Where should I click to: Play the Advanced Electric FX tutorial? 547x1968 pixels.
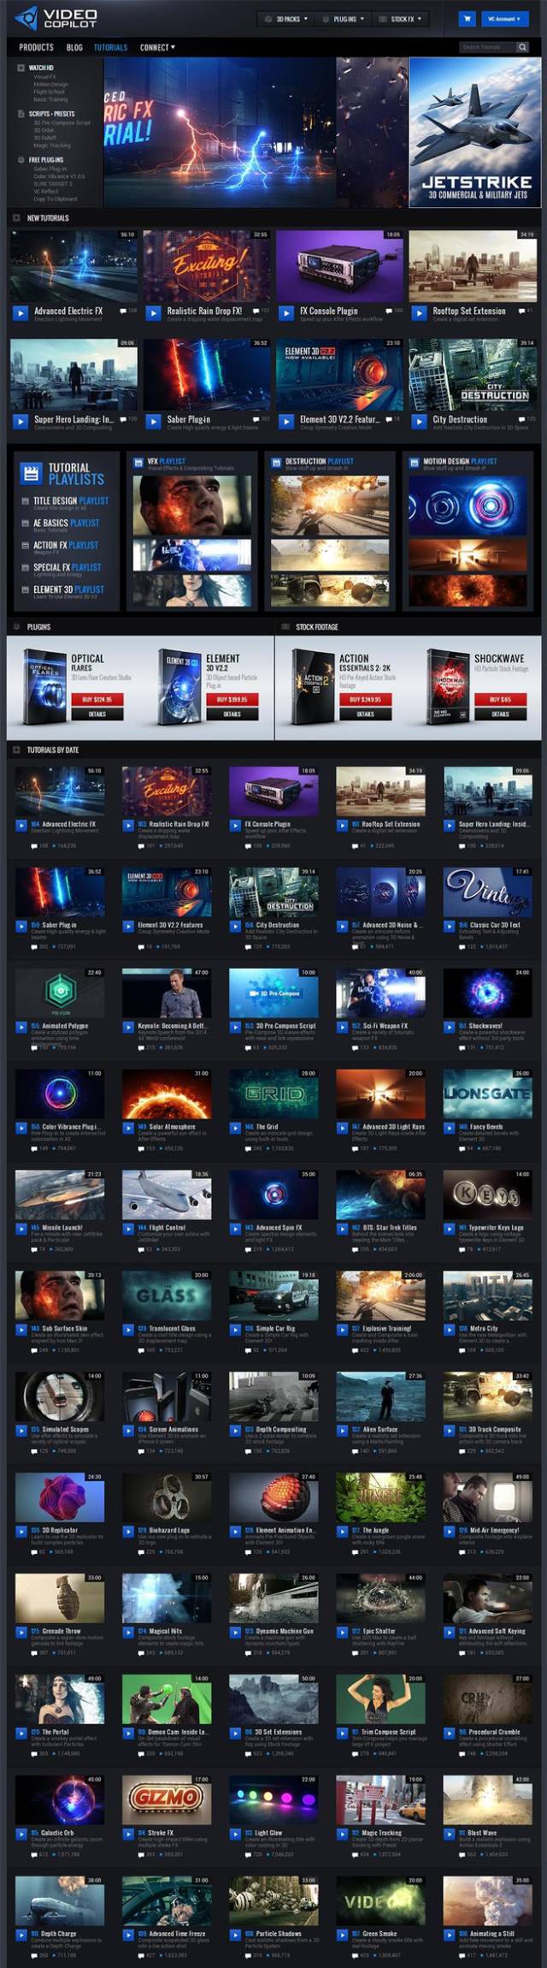point(20,313)
